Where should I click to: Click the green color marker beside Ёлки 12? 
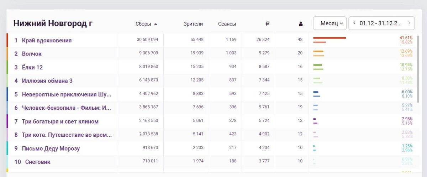tap(7, 67)
